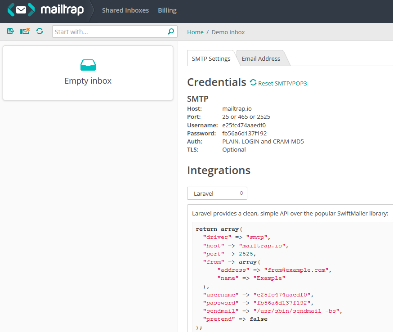Click the SMTP password value fb56a6d137f192
This screenshot has height=332, width=393.
(x=244, y=133)
